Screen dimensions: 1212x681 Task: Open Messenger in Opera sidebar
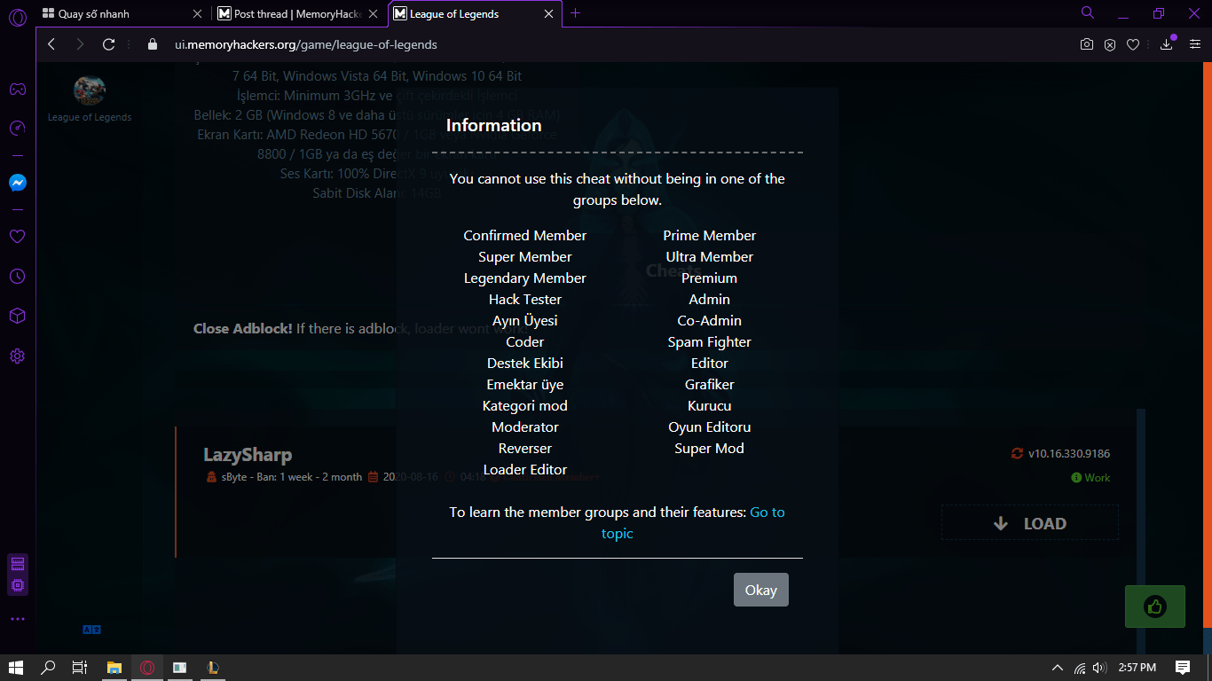(17, 183)
